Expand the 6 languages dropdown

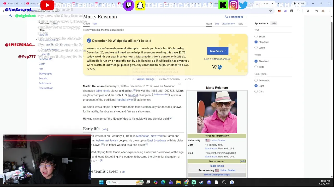point(236,17)
